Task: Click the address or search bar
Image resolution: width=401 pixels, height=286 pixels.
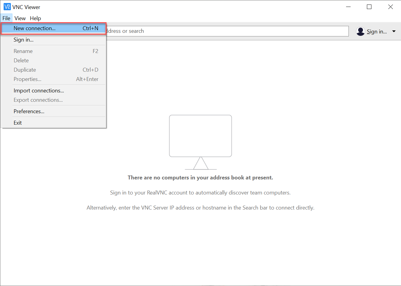Action: [228, 31]
